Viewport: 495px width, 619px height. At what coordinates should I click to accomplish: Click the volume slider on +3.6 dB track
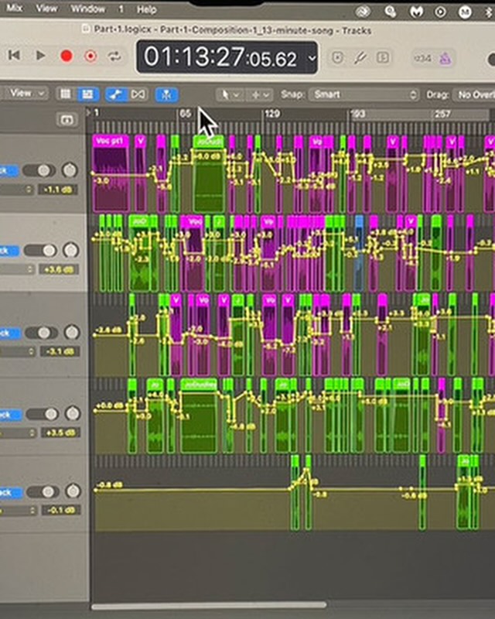click(40, 250)
